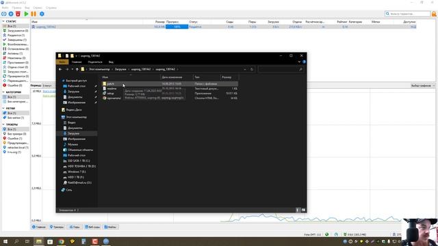Select the Активны status filter
This screenshot has height=246, width=438.
tap(13, 53)
